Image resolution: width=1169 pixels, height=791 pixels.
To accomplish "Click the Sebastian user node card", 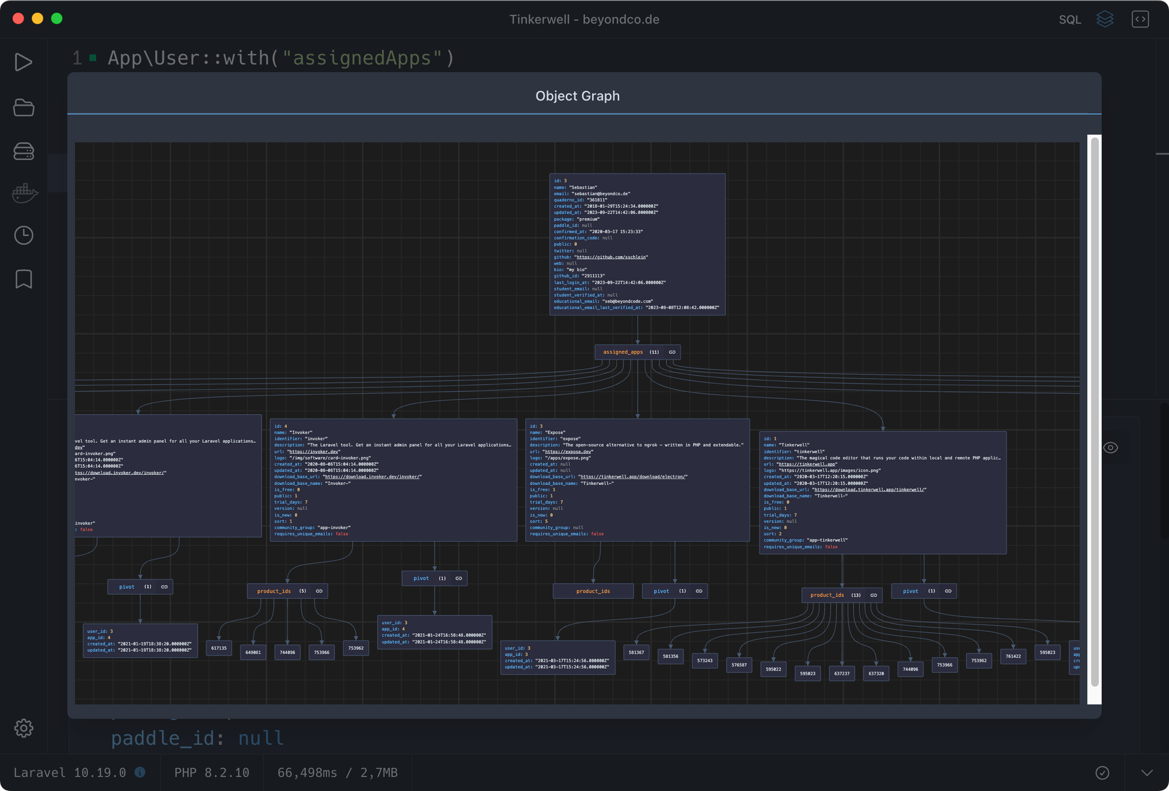I will tap(637, 244).
